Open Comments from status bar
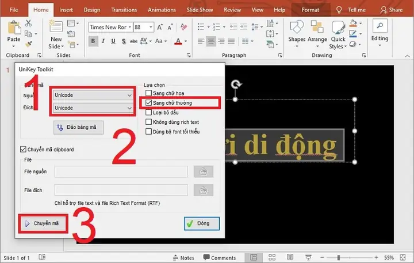The height and width of the screenshot is (263, 414). (220, 258)
